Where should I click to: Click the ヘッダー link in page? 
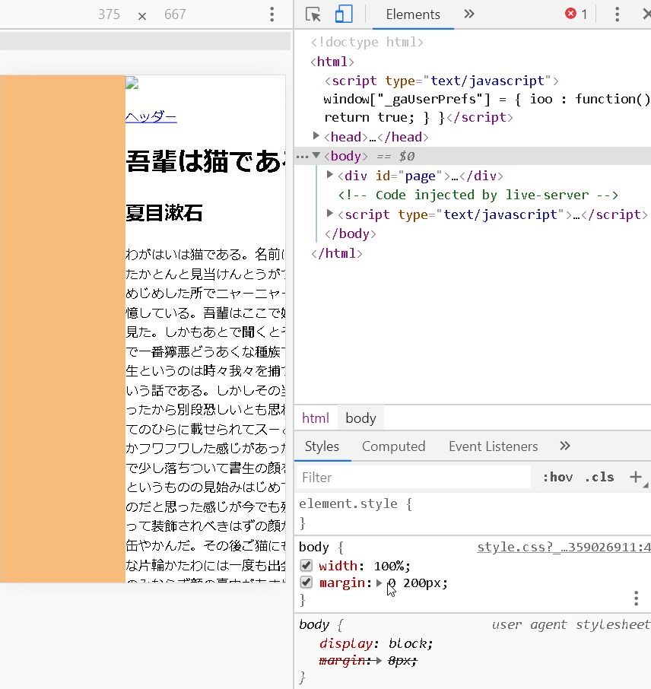coord(151,116)
